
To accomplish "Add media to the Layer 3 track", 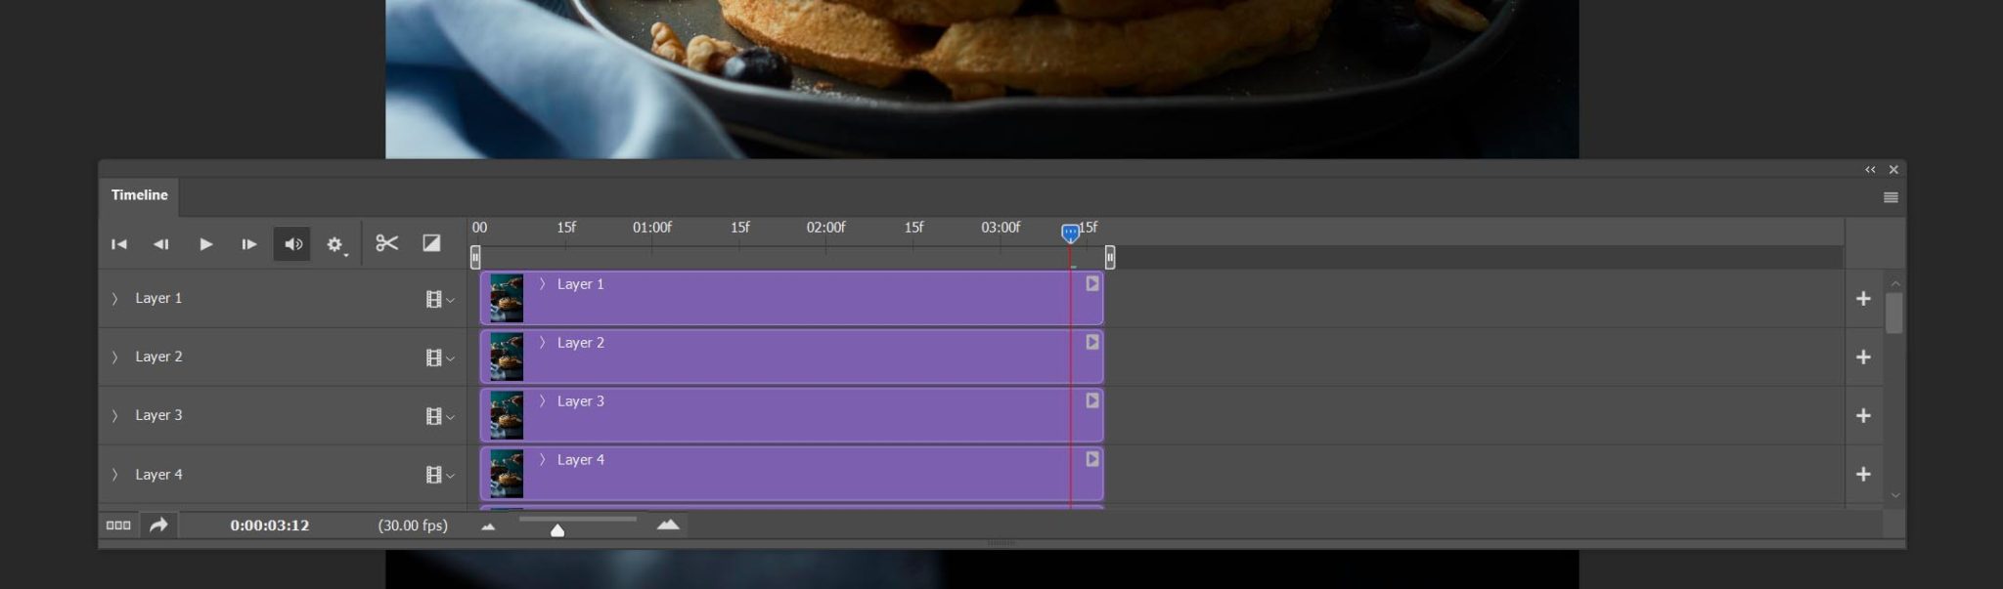I will (x=1863, y=416).
